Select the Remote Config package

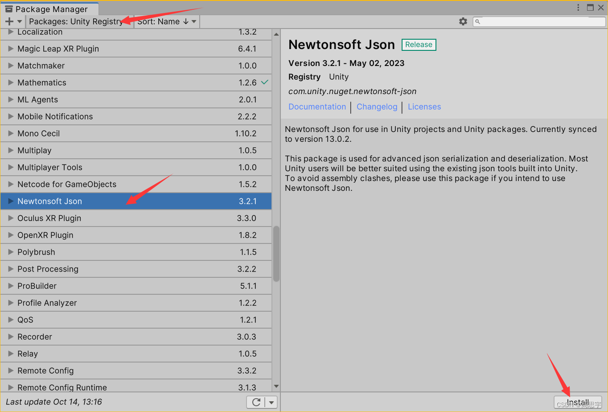[x=136, y=371]
